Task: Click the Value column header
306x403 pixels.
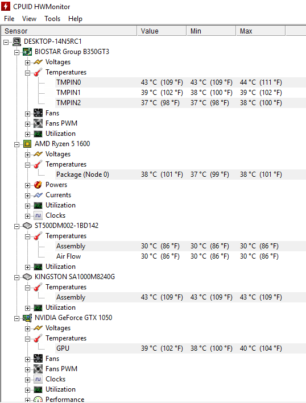Action: (x=162, y=31)
